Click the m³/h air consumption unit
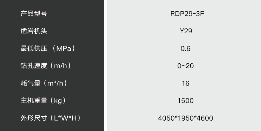261x131 pixels. point(55,83)
